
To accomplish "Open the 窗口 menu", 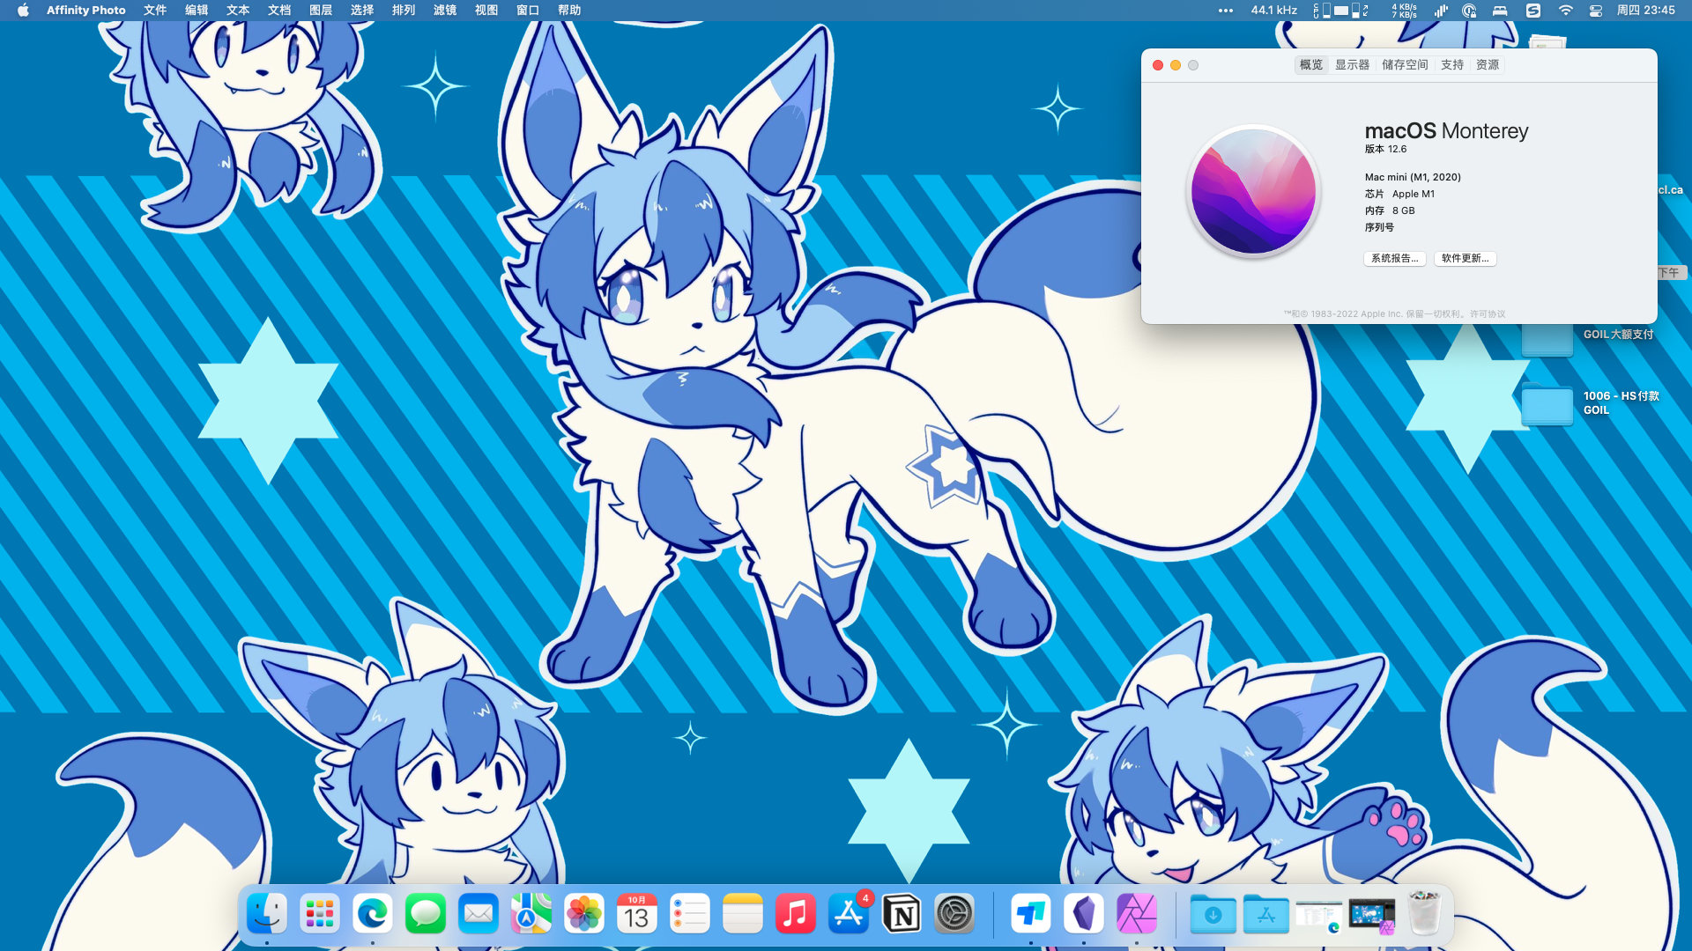I will 528,11.
